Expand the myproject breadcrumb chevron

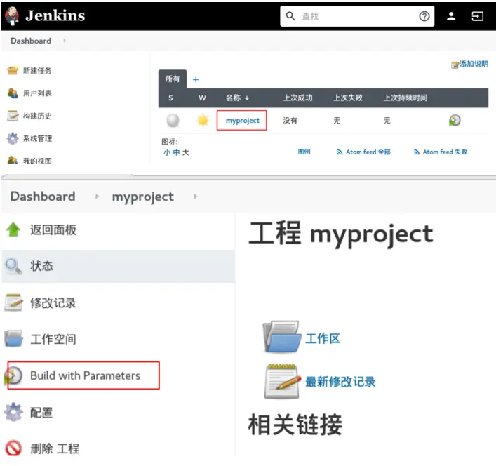pyautogui.click(x=195, y=197)
